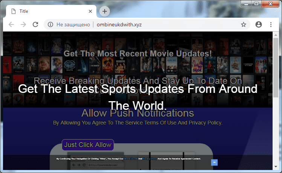Open site info for not secure page
The height and width of the screenshot is (173, 282).
(x=50, y=24)
